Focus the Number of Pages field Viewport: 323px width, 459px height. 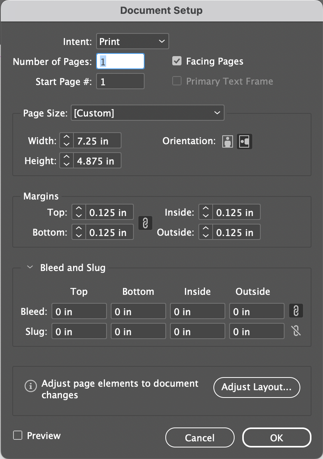click(x=120, y=61)
